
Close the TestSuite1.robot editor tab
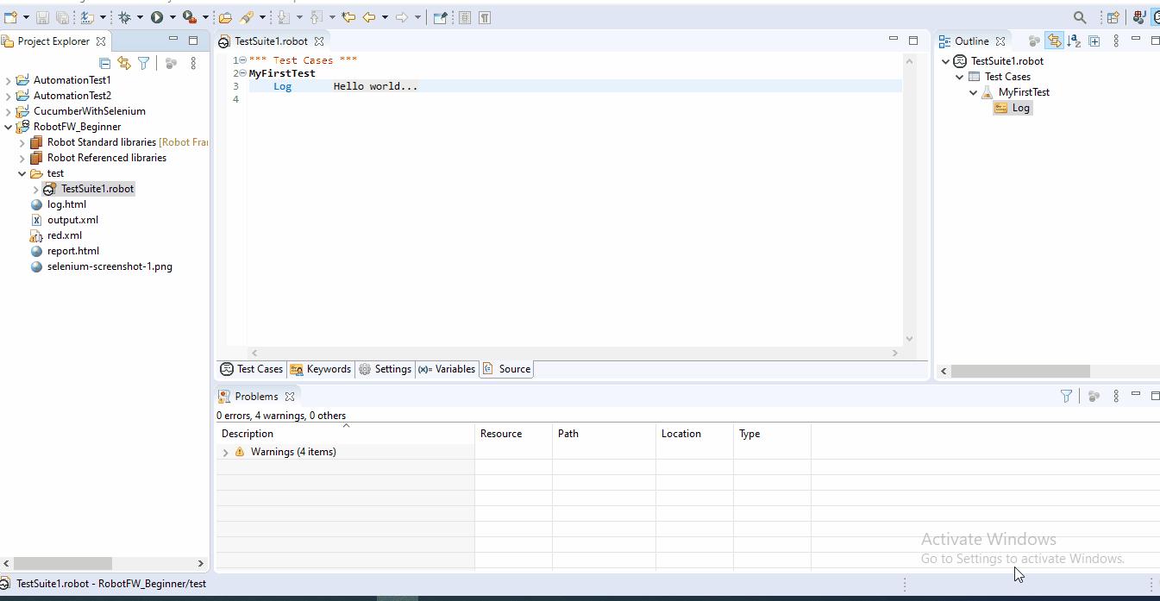pos(319,41)
